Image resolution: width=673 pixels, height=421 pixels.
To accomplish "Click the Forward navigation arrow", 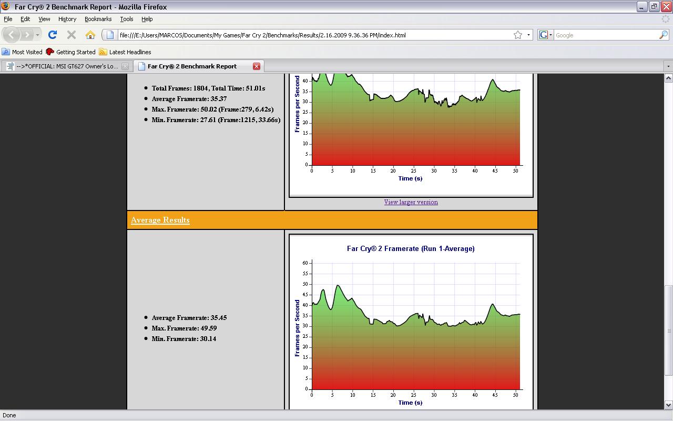I will point(27,35).
